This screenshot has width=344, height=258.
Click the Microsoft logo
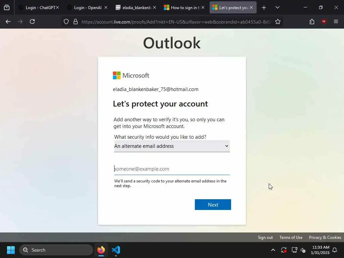pos(131,76)
